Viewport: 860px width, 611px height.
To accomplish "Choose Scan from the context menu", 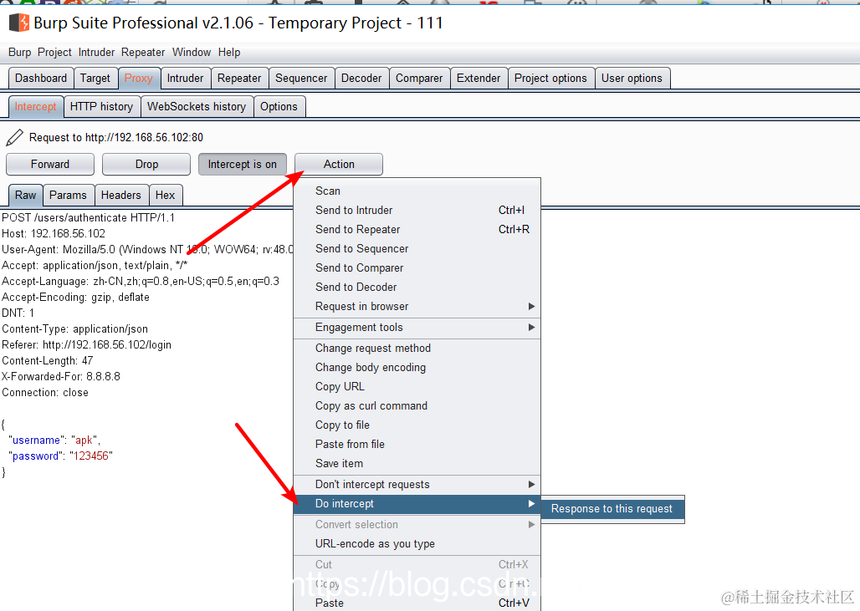I will (x=417, y=191).
